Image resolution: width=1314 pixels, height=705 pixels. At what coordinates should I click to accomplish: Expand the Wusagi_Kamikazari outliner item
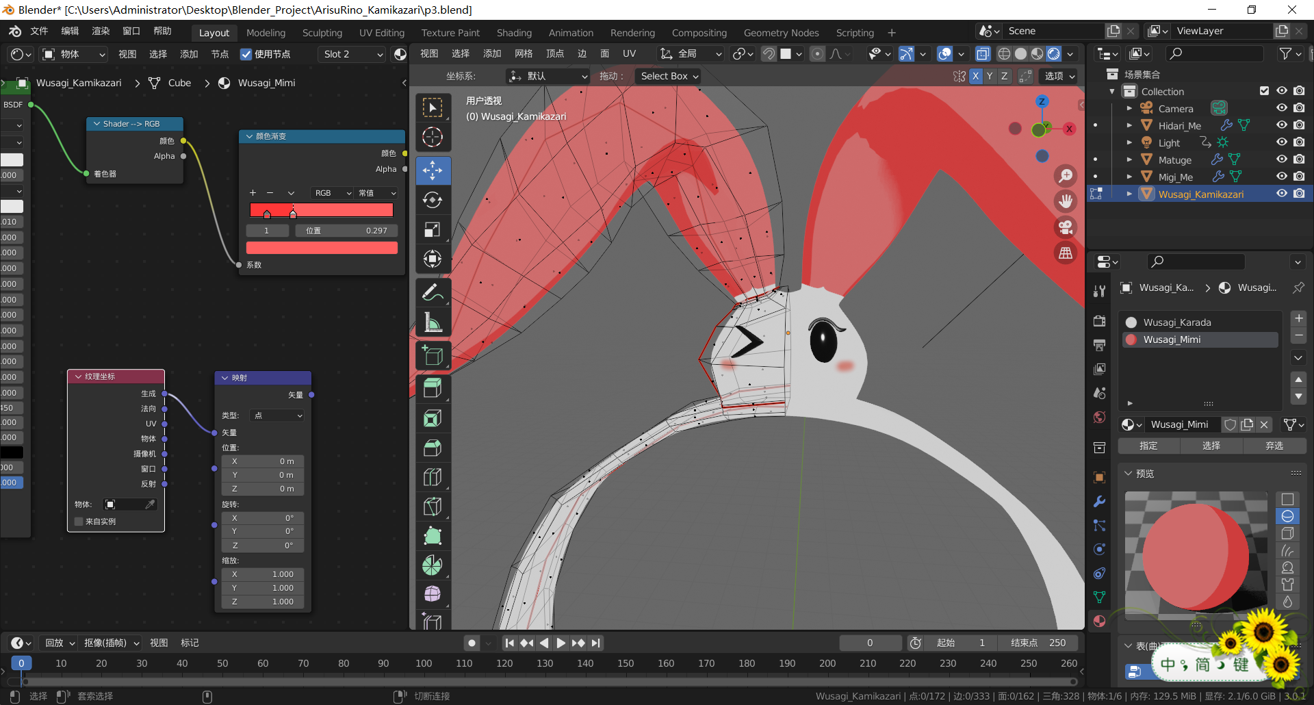point(1129,194)
